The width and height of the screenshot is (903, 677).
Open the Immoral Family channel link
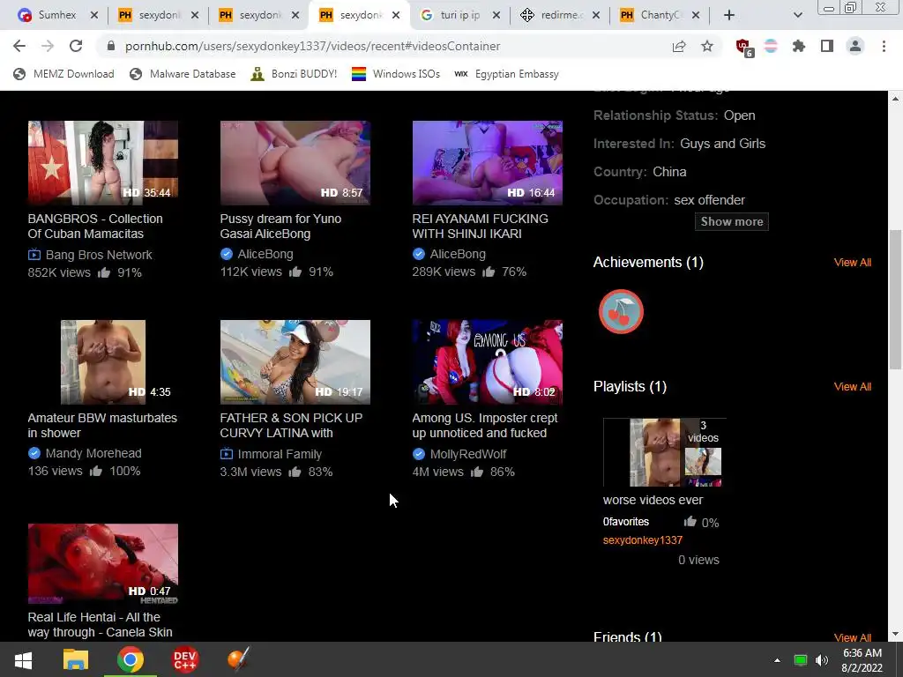280,454
